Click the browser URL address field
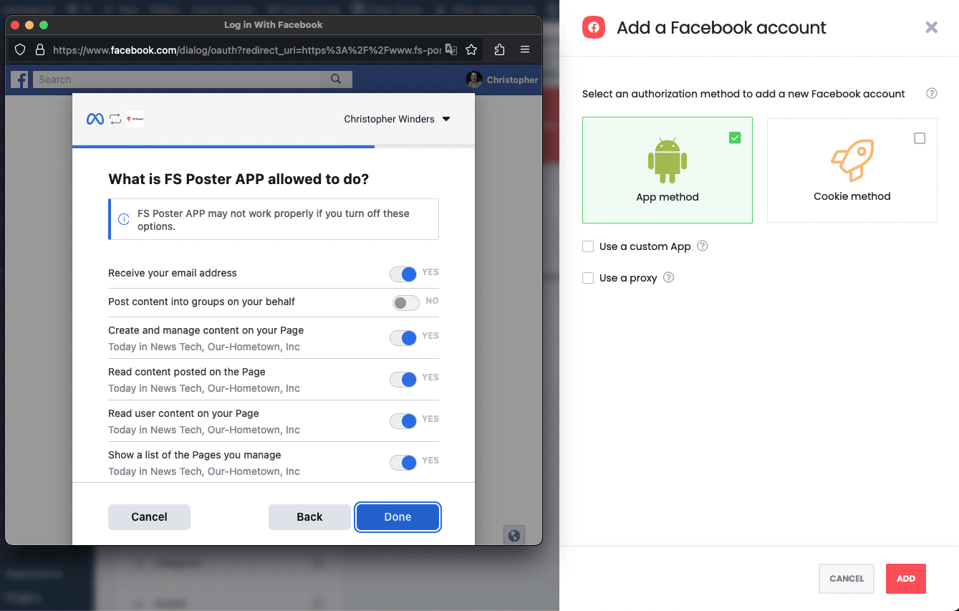 point(246,50)
